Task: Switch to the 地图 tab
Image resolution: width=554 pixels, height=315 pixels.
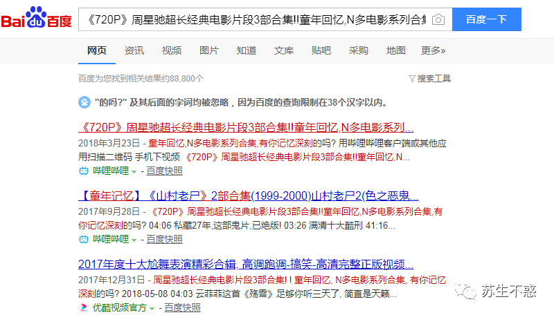Action: pos(395,50)
